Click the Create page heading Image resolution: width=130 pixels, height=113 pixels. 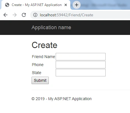coord(44,45)
